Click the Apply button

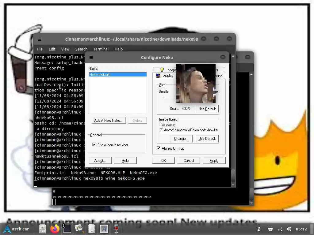click(214, 161)
